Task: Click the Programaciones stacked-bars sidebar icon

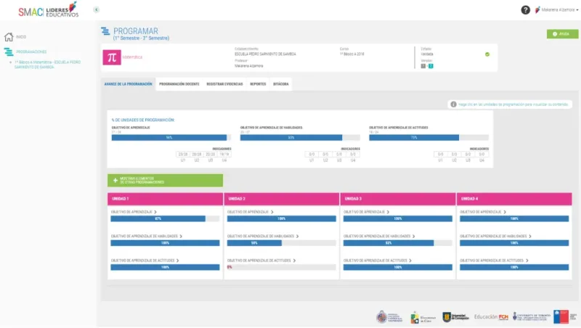Action: [9, 52]
